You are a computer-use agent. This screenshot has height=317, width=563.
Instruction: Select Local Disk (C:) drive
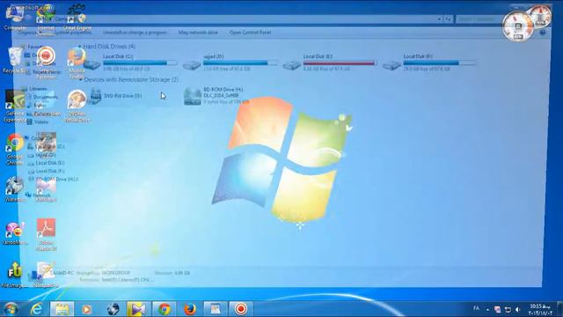pos(130,63)
